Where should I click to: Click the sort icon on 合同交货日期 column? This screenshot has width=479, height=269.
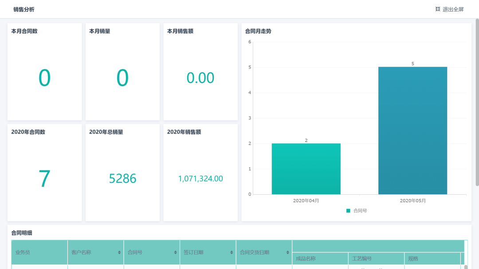pos(288,252)
